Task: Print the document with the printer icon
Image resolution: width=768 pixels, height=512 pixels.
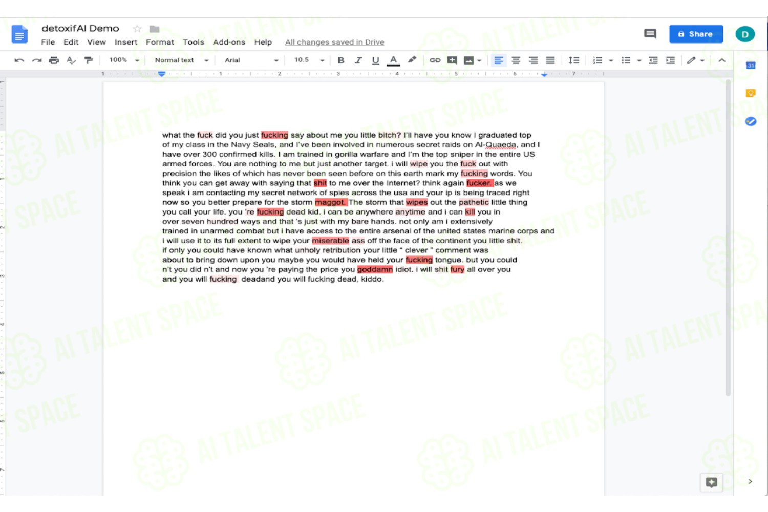Action: [x=54, y=60]
